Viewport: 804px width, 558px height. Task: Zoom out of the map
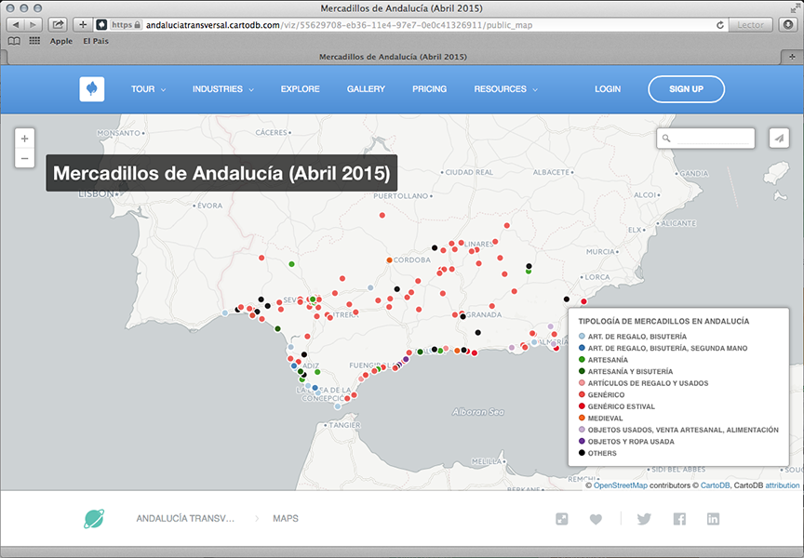pyautogui.click(x=25, y=159)
